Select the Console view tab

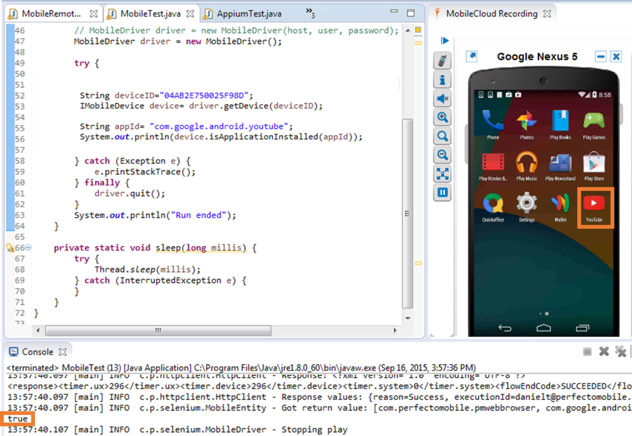[x=37, y=352]
